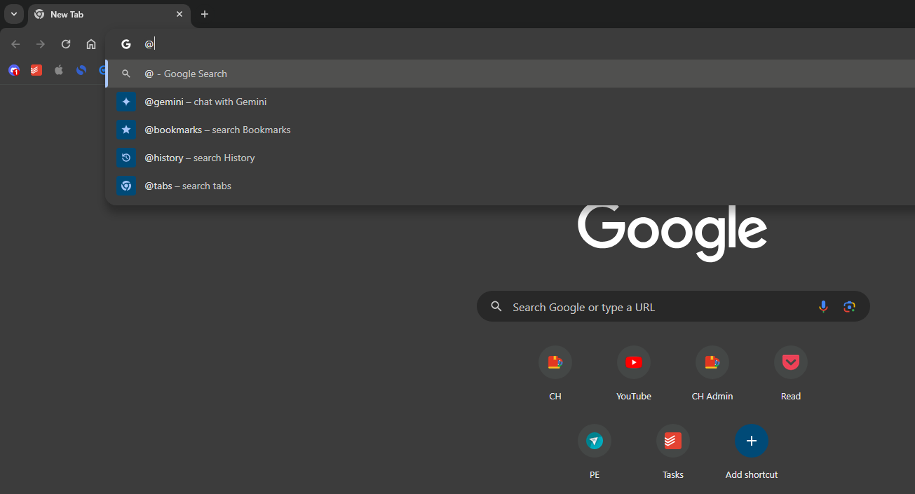Image resolution: width=915 pixels, height=494 pixels.
Task: Select the @history search suggestion
Action: click(200, 158)
